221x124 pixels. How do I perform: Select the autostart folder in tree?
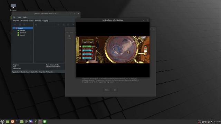(x=23, y=33)
